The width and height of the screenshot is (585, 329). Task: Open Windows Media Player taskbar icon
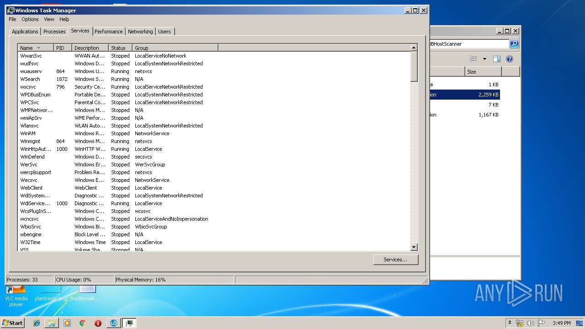tap(67, 323)
